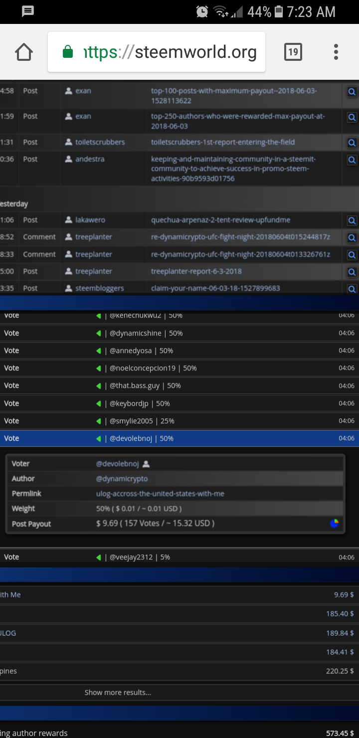359x738 pixels.
Task: Open magnifier for toiletscrubbers report row
Action: click(x=352, y=143)
